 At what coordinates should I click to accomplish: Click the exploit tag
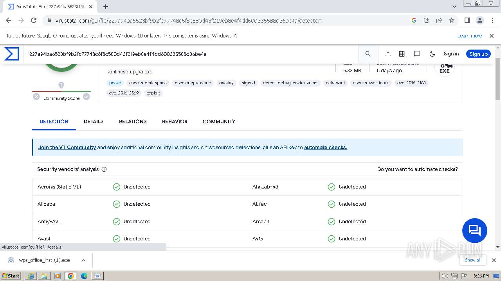[153, 93]
